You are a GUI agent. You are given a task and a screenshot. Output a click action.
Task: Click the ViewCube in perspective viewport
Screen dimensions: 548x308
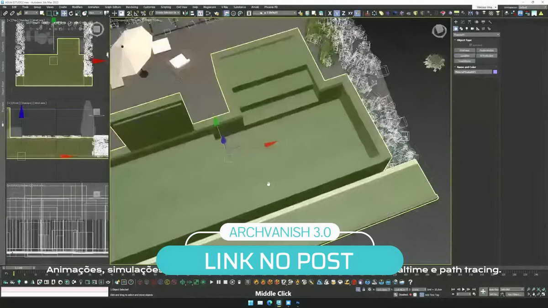[439, 31]
